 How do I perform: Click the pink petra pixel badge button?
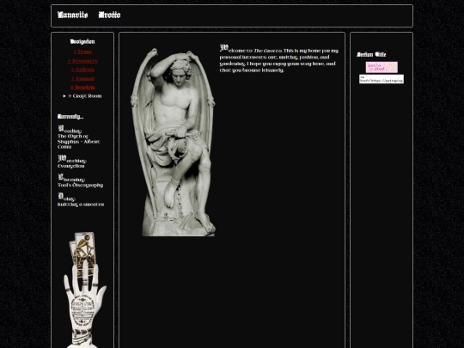pyautogui.click(x=382, y=67)
